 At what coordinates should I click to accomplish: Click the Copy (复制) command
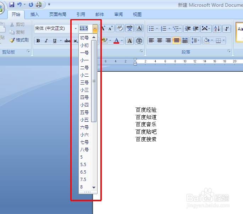(x=17, y=32)
